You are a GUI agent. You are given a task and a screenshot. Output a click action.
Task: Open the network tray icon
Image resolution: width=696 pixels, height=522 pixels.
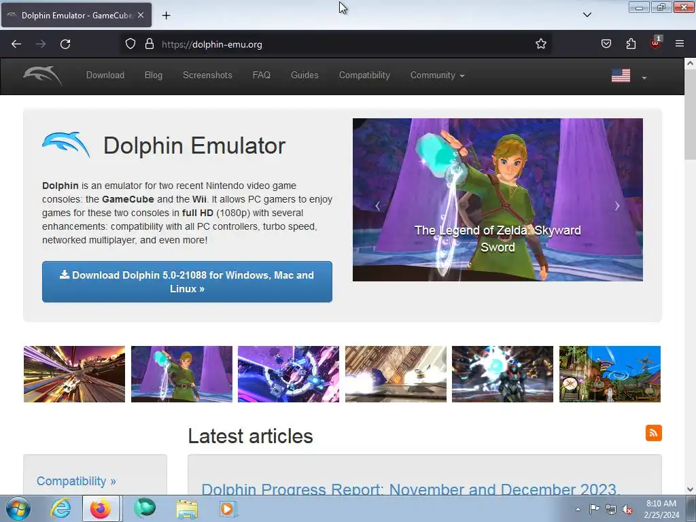point(611,509)
